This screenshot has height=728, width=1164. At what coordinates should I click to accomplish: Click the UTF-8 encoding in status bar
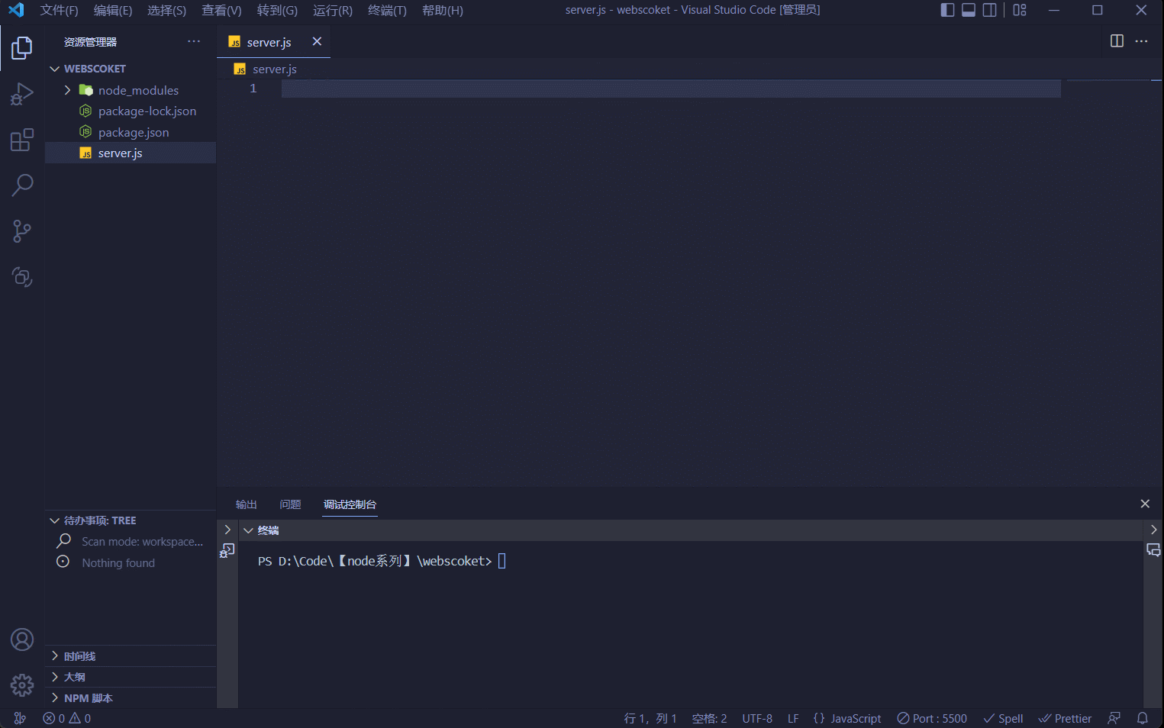[x=757, y=718]
